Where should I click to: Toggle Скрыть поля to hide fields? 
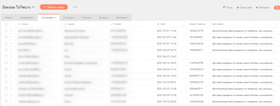click(x=244, y=8)
